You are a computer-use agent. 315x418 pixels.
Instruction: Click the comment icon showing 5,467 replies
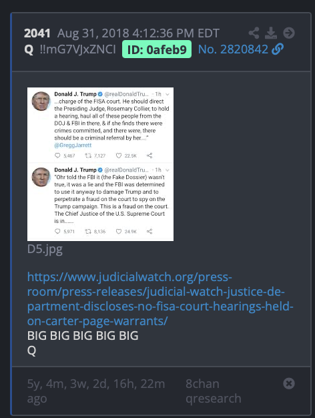57,156
